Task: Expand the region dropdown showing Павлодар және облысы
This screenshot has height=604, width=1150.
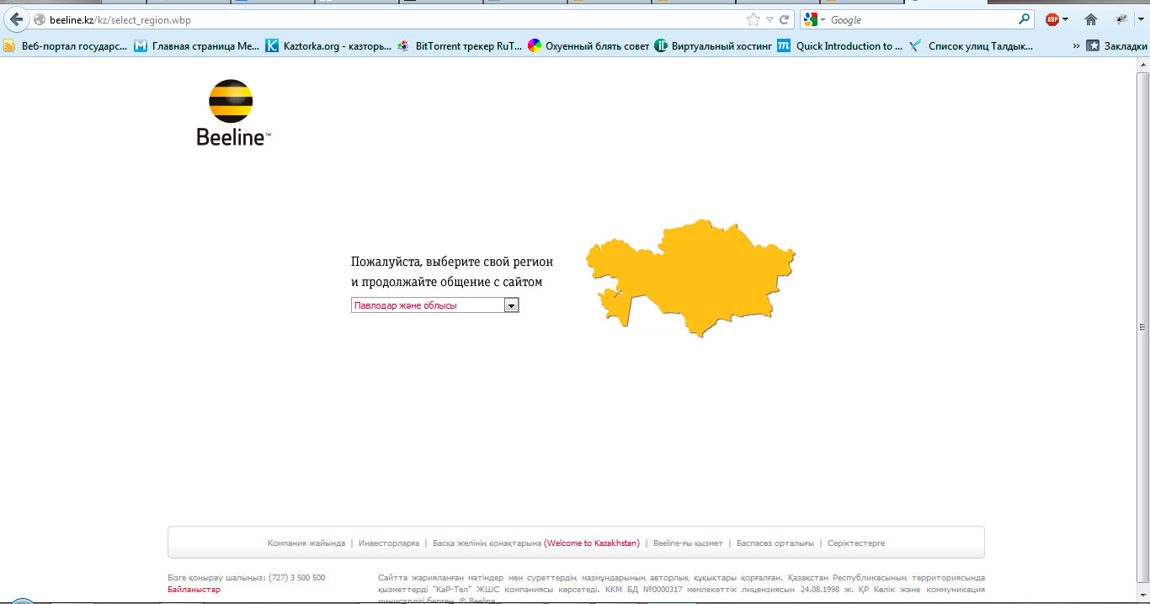Action: tap(511, 305)
